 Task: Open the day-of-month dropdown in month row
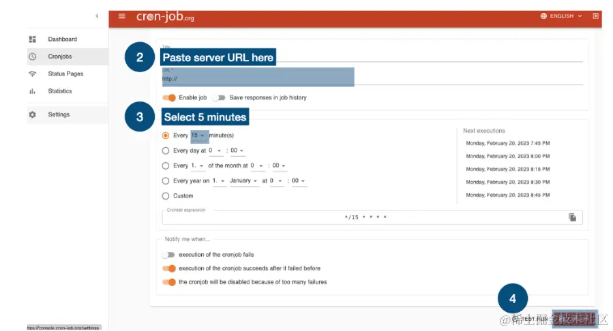click(198, 166)
